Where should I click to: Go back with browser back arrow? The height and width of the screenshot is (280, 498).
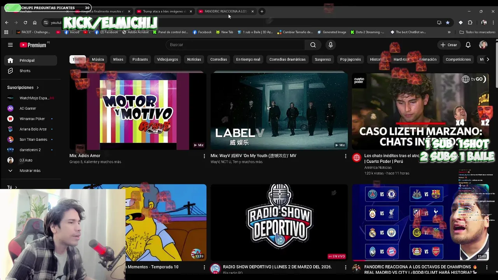[x=7, y=23]
